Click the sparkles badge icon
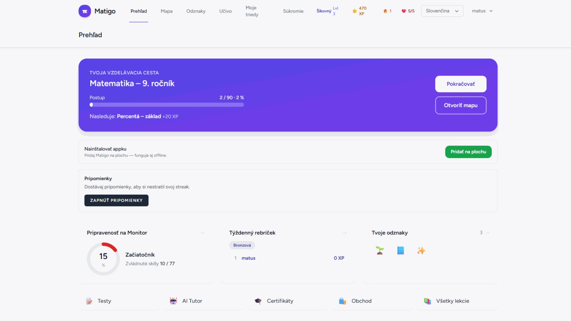 (421, 250)
